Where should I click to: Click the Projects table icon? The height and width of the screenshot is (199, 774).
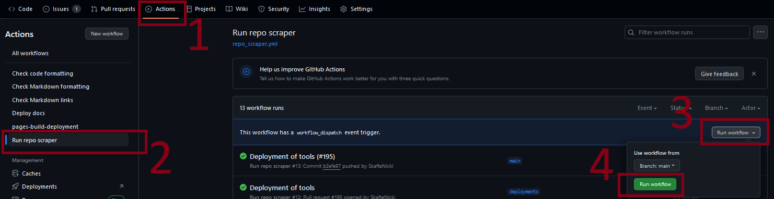[x=189, y=9]
